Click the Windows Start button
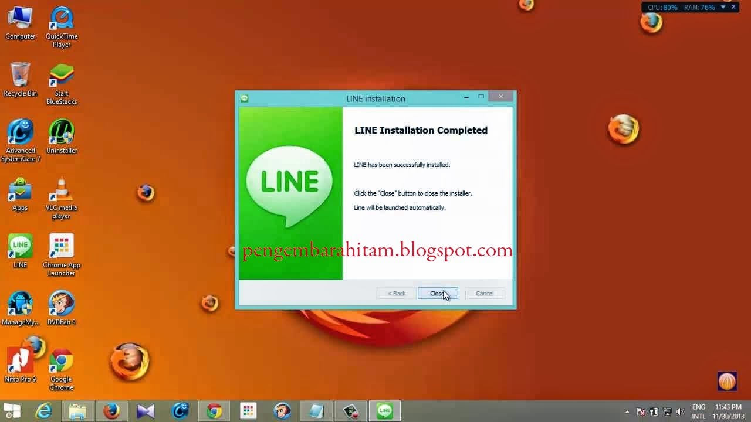 point(12,411)
